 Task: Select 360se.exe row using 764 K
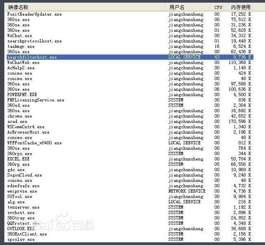pyautogui.click(x=130, y=148)
